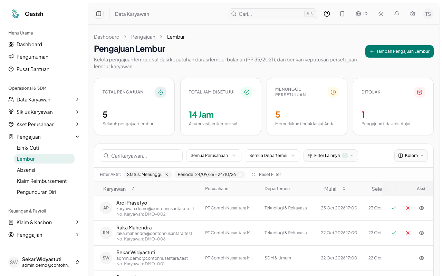Open Pusat Bantuan in the sidebar

(x=44, y=69)
